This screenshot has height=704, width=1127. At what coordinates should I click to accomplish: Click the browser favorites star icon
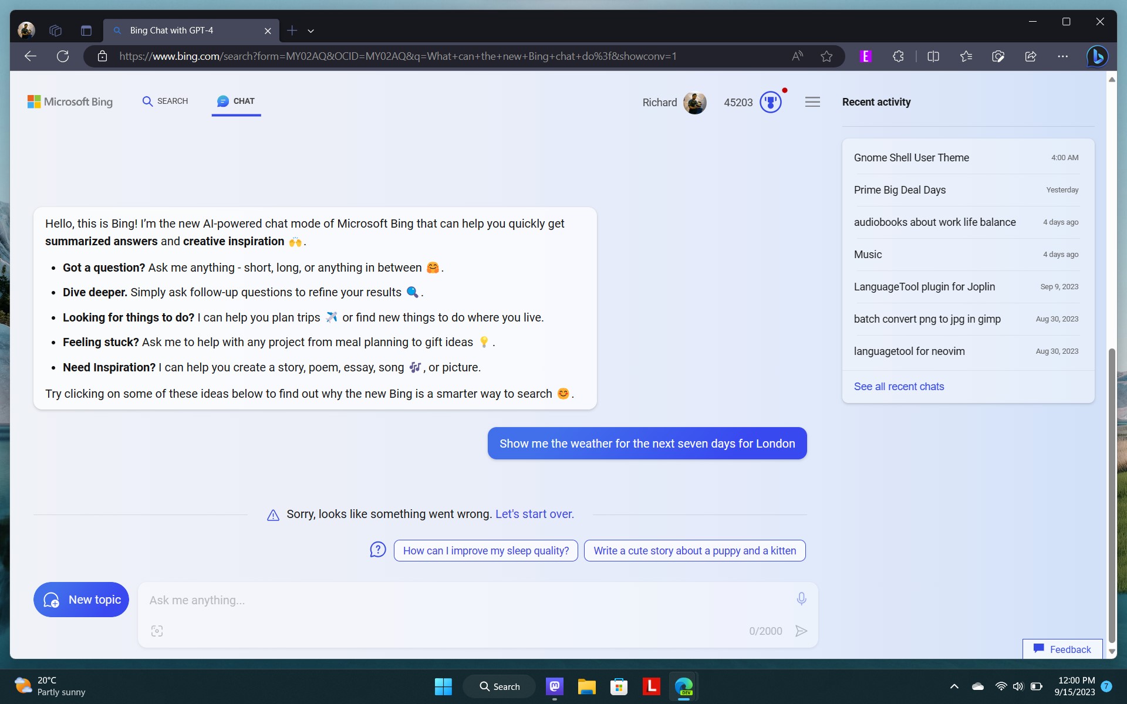coord(827,56)
